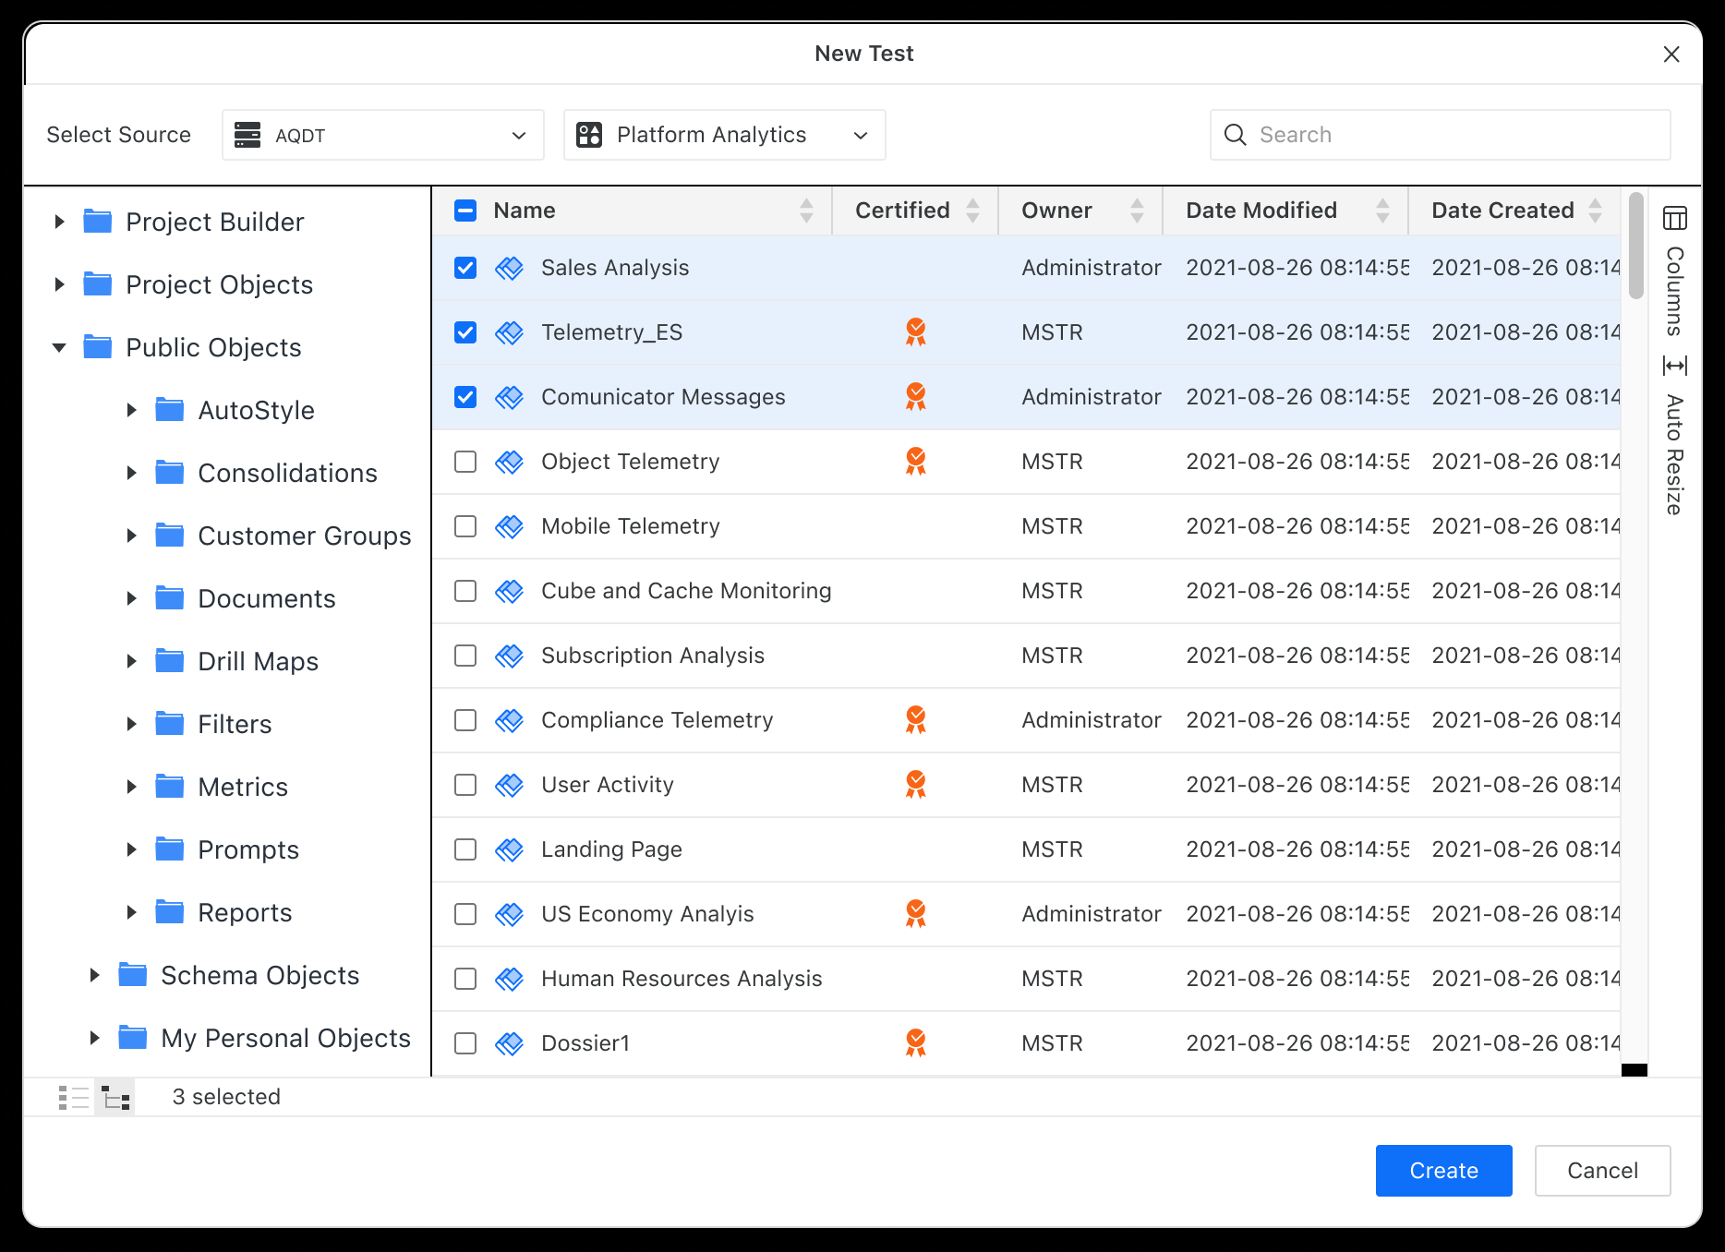This screenshot has width=1725, height=1252.
Task: Click the certified badge on Telemetry_ES
Action: tap(915, 331)
